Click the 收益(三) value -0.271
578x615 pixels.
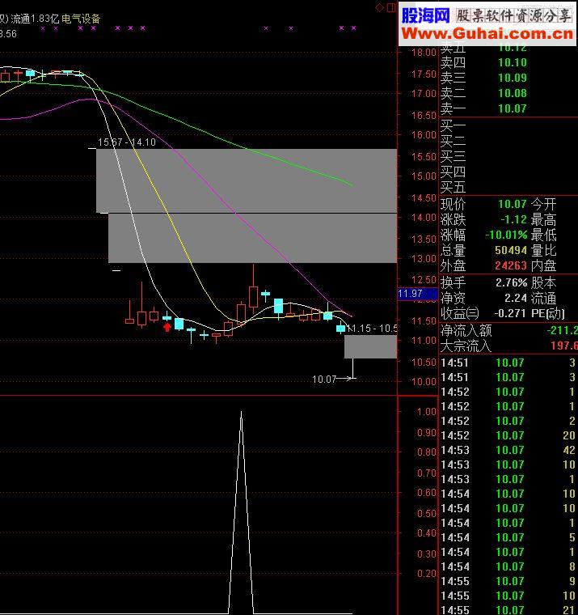point(510,313)
